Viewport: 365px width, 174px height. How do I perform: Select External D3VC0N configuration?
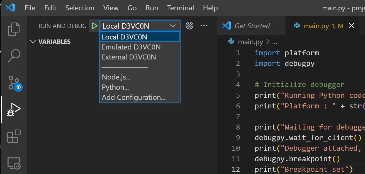click(x=129, y=57)
